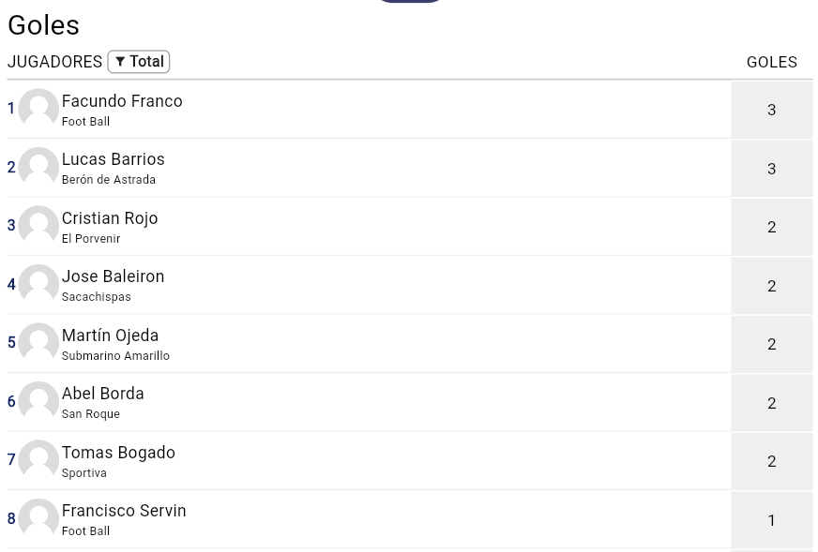Image resolution: width=818 pixels, height=552 pixels.
Task: Open the Total filter dropdown
Action: click(x=139, y=62)
